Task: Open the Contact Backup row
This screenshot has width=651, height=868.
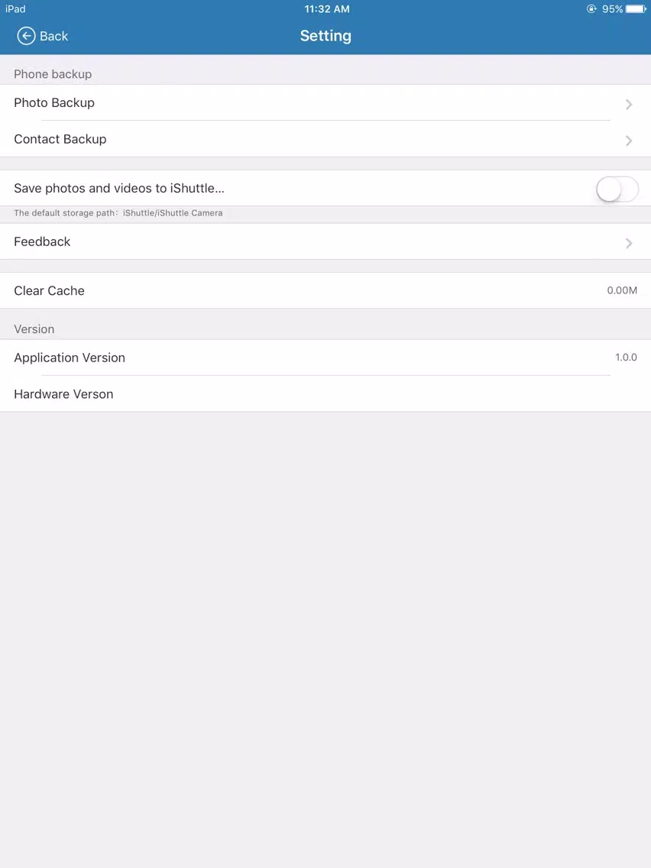Action: 325,139
